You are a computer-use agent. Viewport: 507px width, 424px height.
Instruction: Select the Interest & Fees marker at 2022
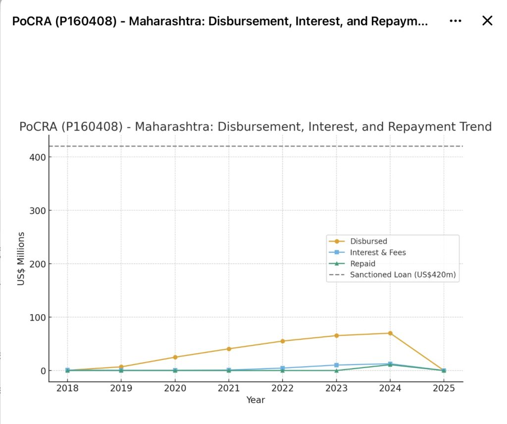coord(282,368)
